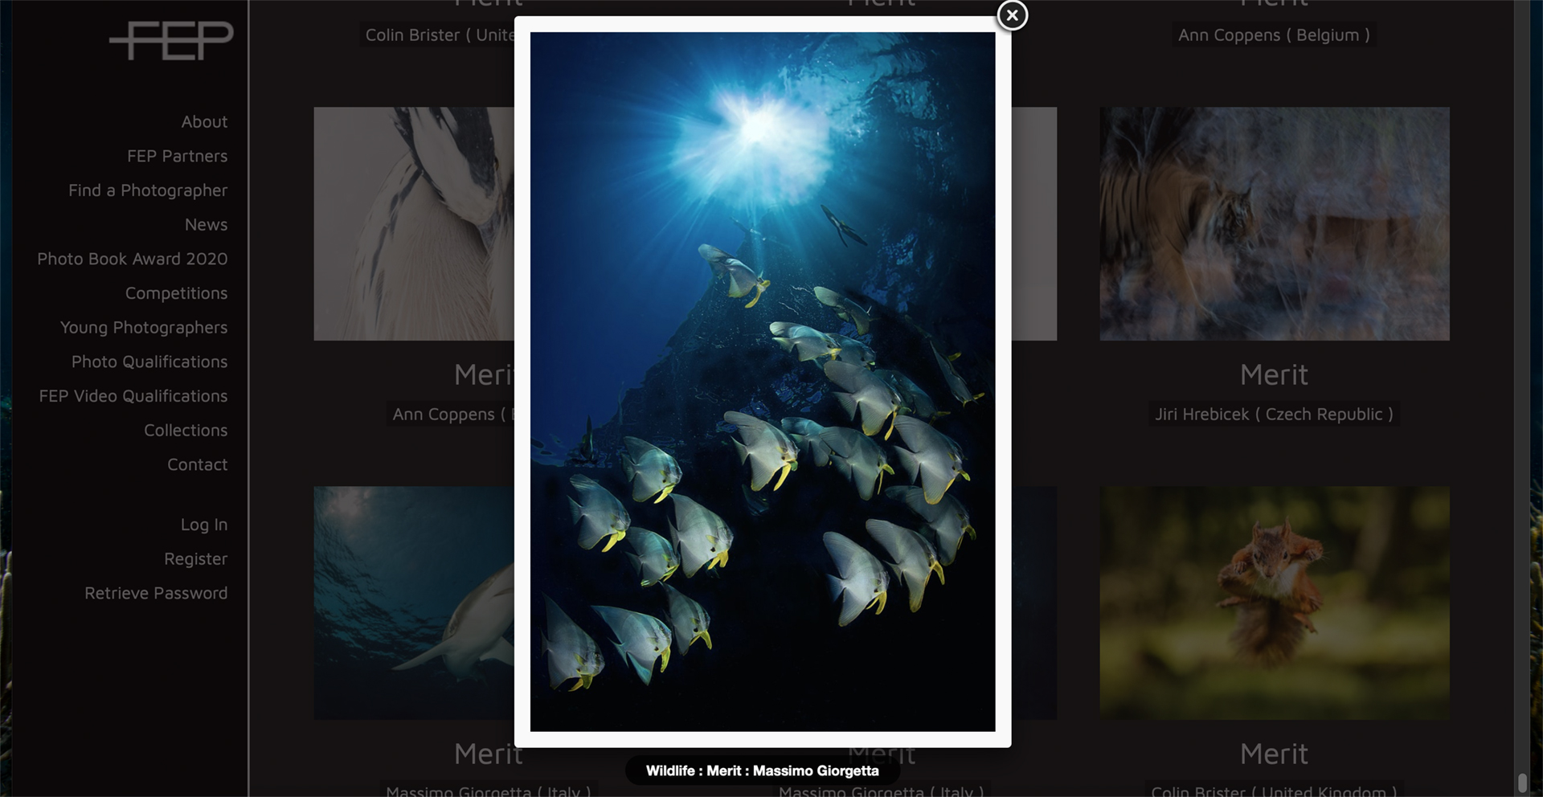Click Jiri Hrebicek ( Czech Republic ) label

(1275, 415)
